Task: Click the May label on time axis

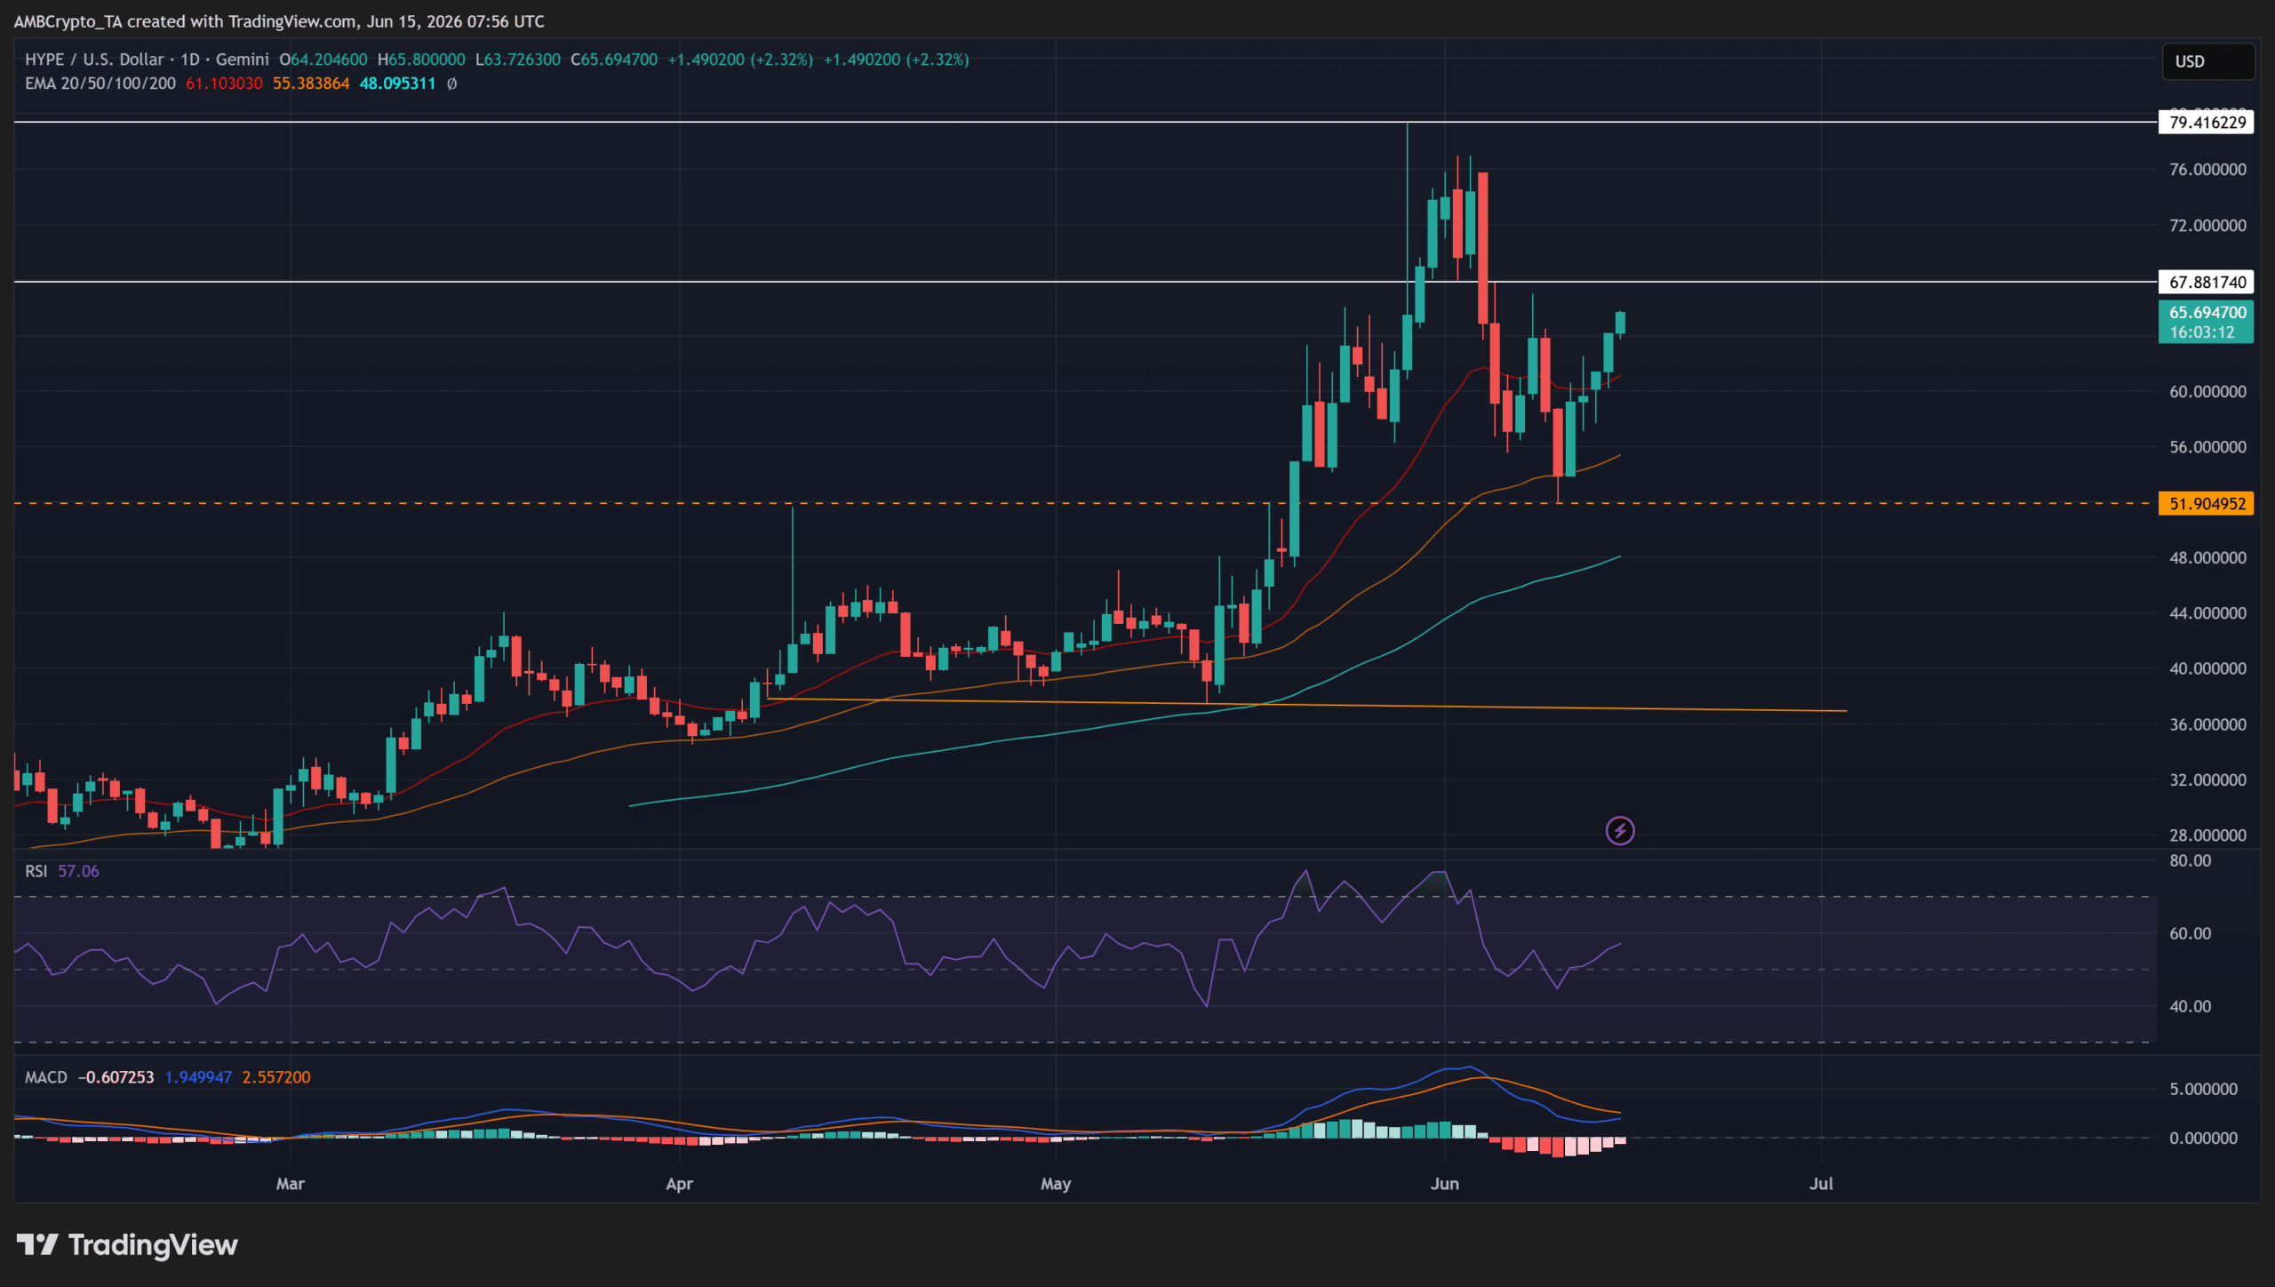Action: pyautogui.click(x=1056, y=1184)
